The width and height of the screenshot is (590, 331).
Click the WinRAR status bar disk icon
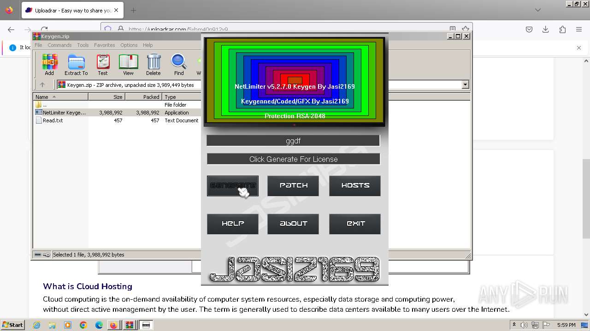(x=38, y=255)
